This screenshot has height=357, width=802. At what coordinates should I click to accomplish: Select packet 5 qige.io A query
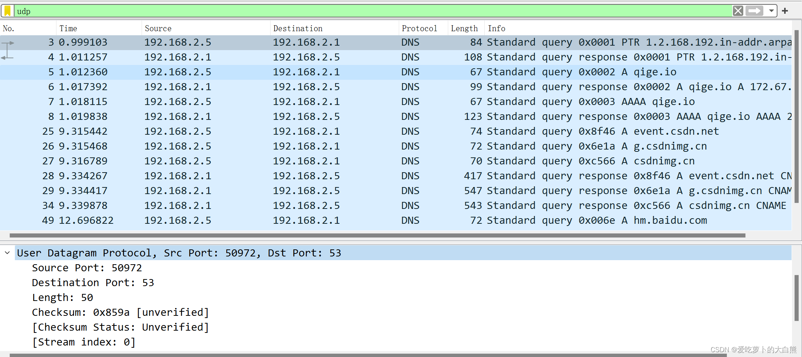(396, 72)
